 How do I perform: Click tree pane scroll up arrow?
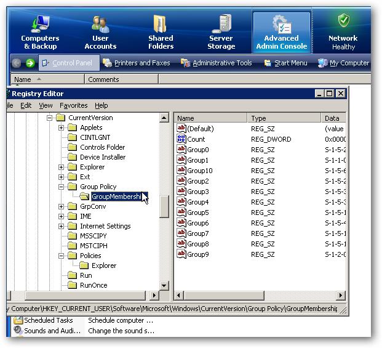[164, 118]
